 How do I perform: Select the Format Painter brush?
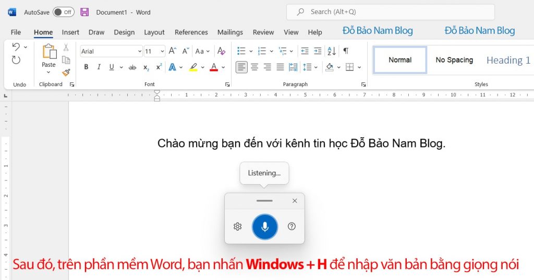66,72
